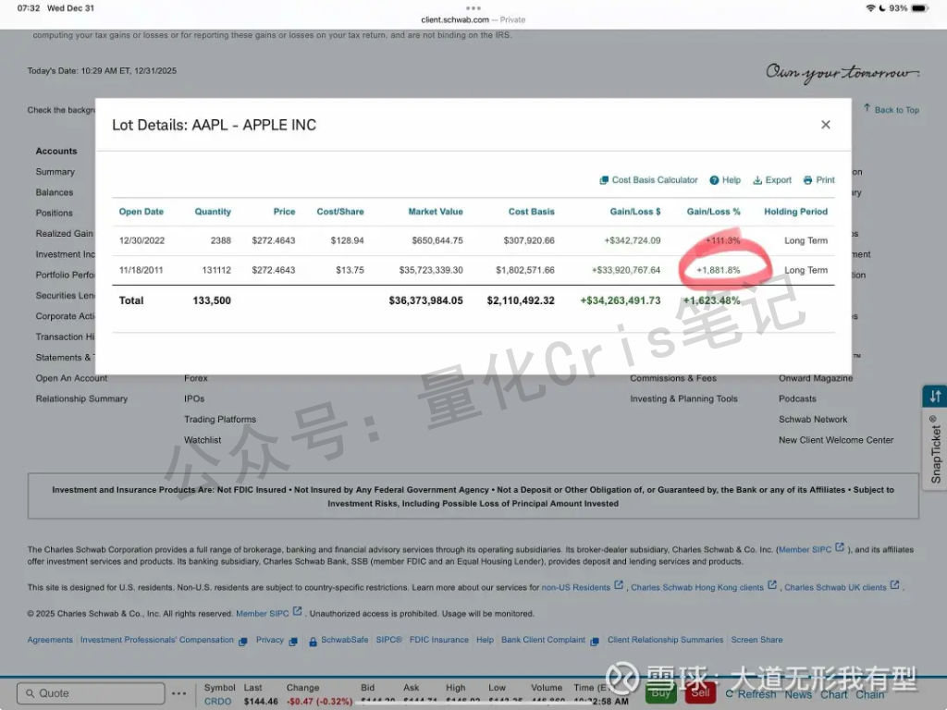Viewport: 947px width, 710px height.
Task: Select the $1,802,571.66 cost basis cell
Action: click(525, 270)
